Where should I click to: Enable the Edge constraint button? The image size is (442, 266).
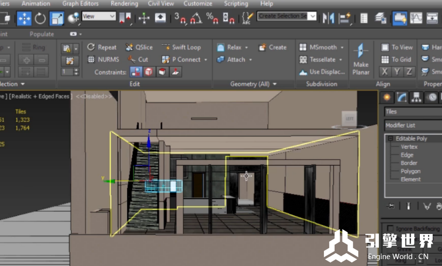149,72
